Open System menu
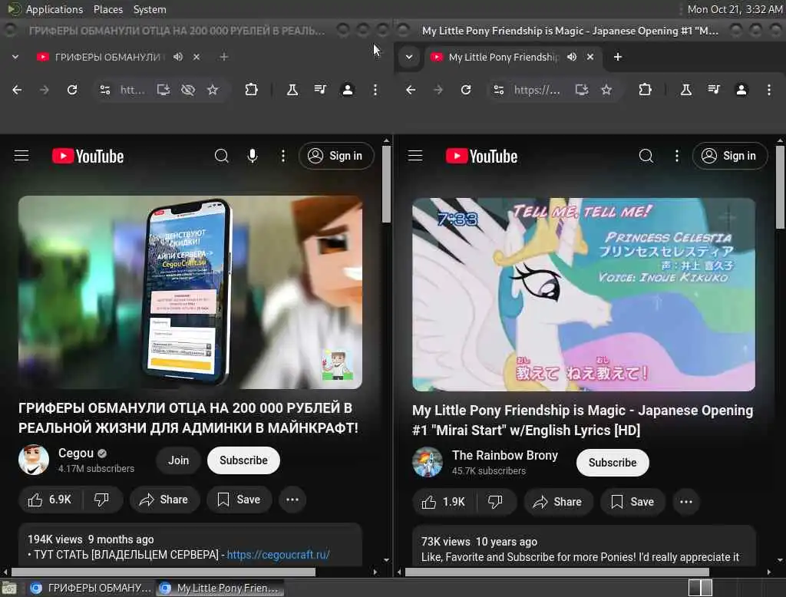The width and height of the screenshot is (786, 597). [150, 9]
